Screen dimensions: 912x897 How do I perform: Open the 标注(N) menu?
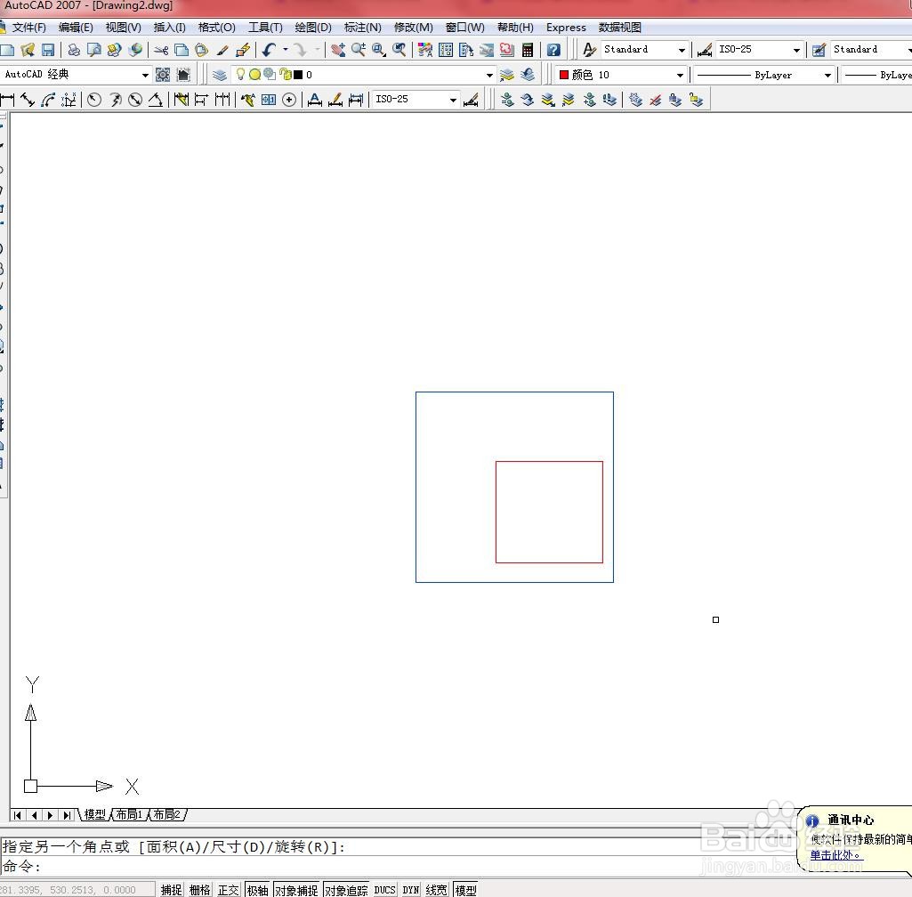tap(362, 28)
